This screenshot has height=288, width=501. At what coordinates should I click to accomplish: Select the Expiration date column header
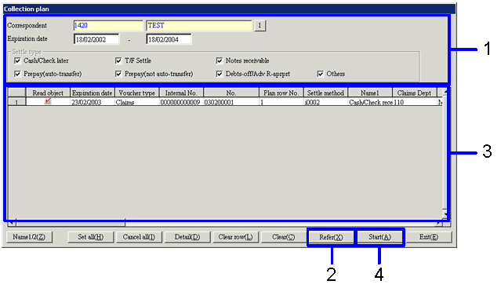[x=93, y=93]
